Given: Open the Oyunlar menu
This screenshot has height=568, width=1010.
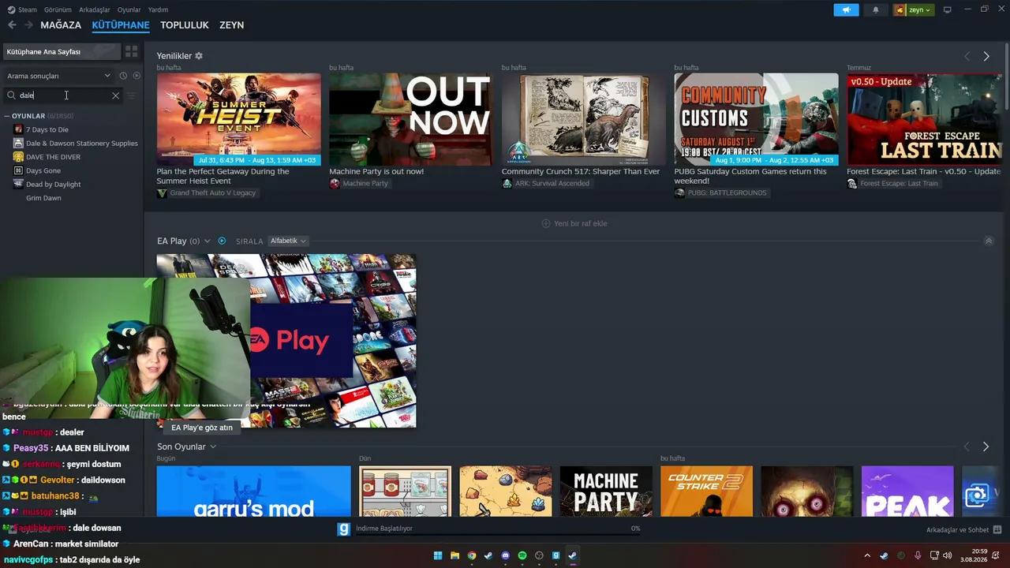Looking at the screenshot, I should coord(129,10).
